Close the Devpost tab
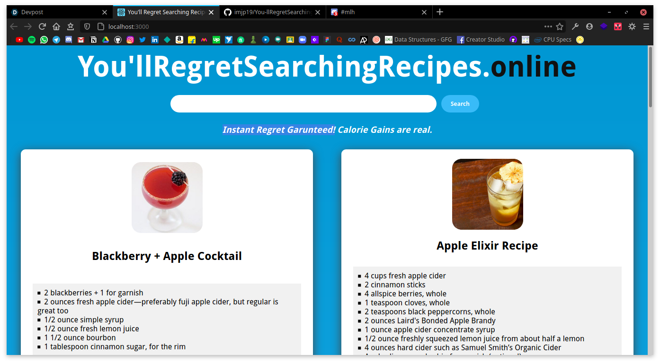This screenshot has height=363, width=660. pos(105,12)
